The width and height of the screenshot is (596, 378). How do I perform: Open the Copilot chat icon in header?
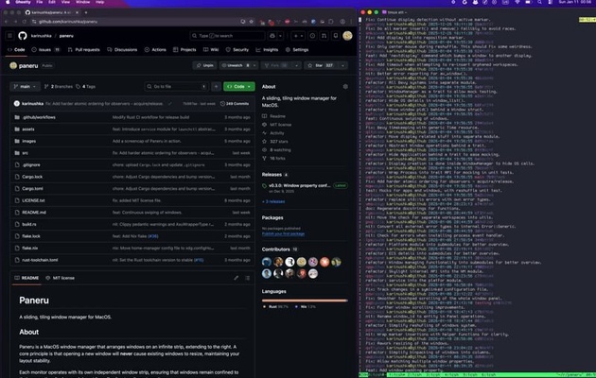pos(272,36)
